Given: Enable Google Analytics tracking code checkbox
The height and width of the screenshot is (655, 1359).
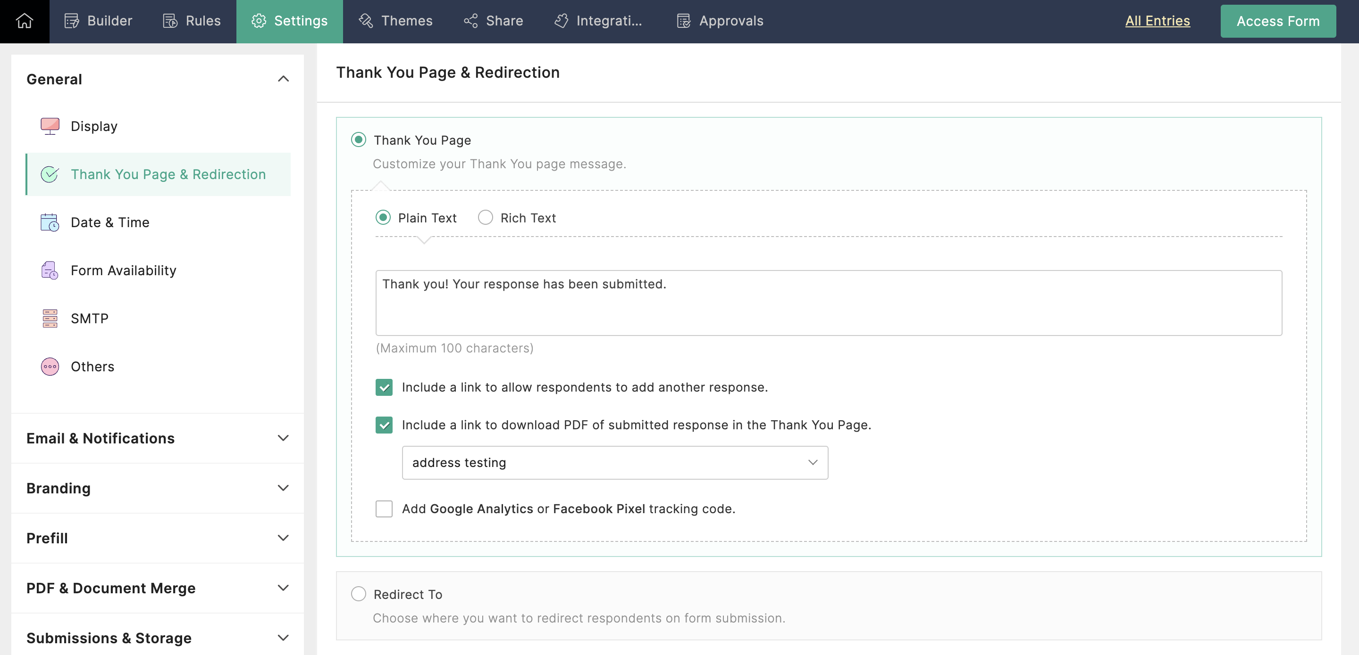Looking at the screenshot, I should (x=384, y=509).
